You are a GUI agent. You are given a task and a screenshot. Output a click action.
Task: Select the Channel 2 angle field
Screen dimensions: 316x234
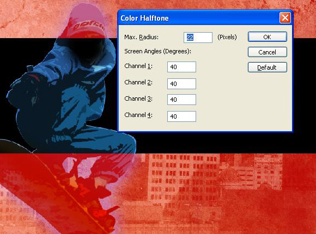pyautogui.click(x=181, y=84)
